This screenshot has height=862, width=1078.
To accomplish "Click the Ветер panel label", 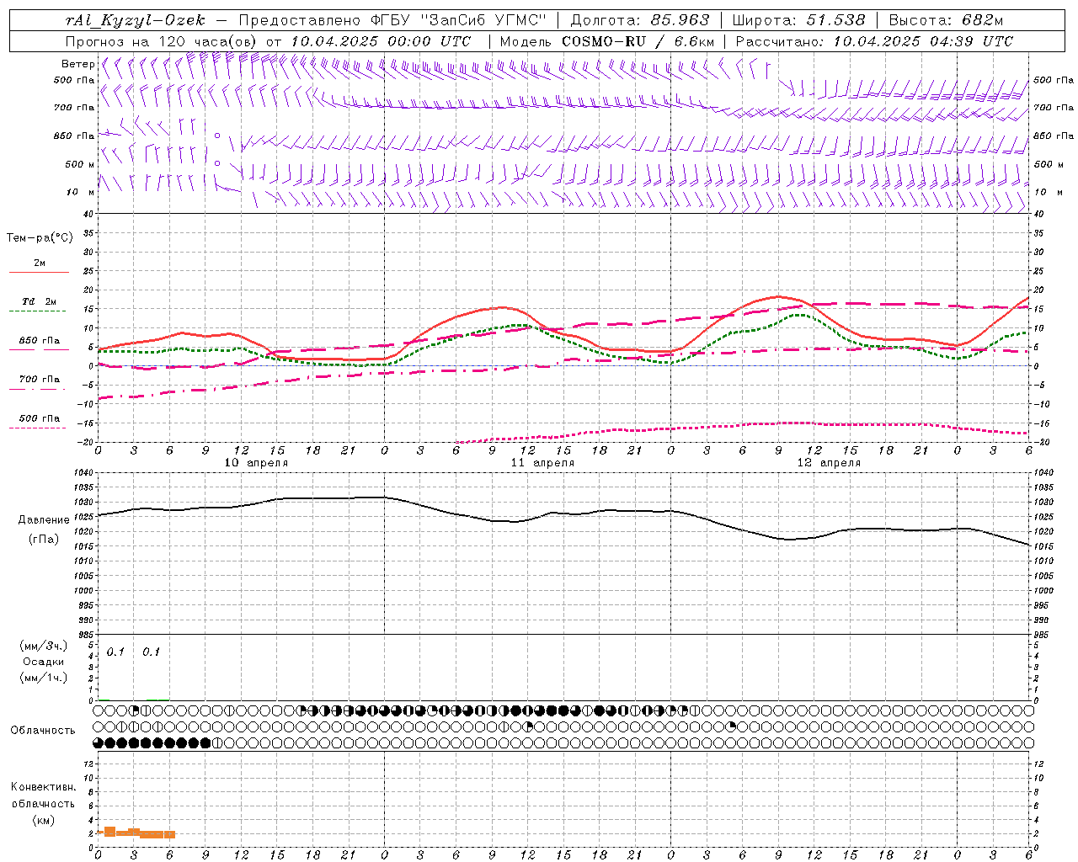I will pyautogui.click(x=77, y=64).
